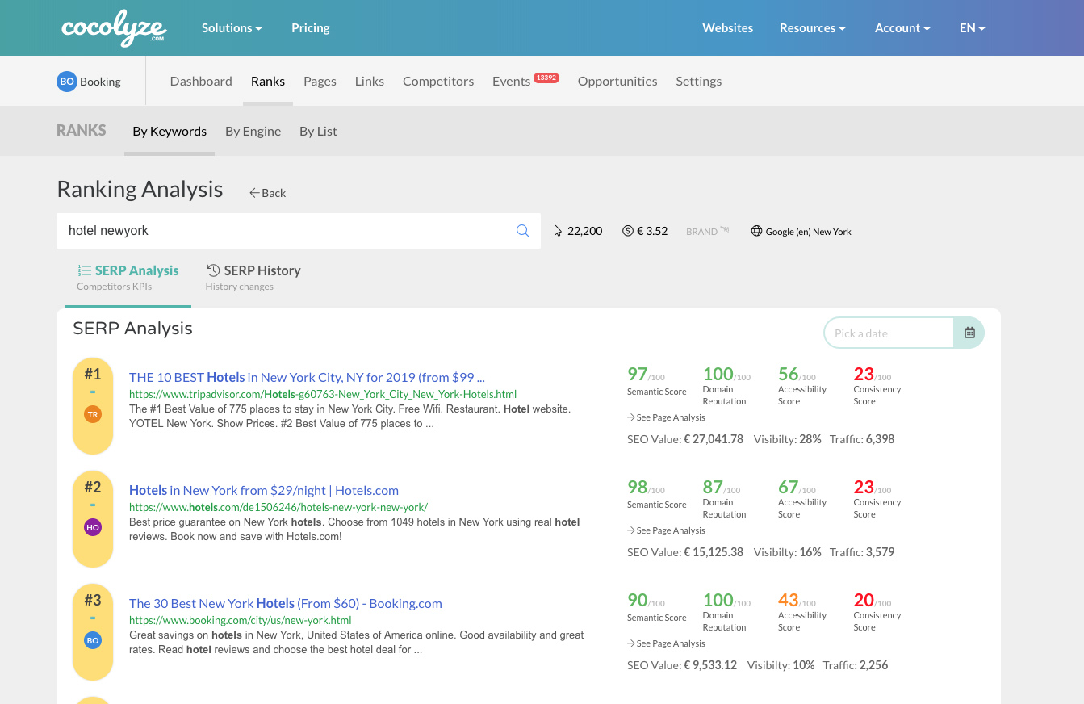Select the SERP Analysis tab

(128, 277)
